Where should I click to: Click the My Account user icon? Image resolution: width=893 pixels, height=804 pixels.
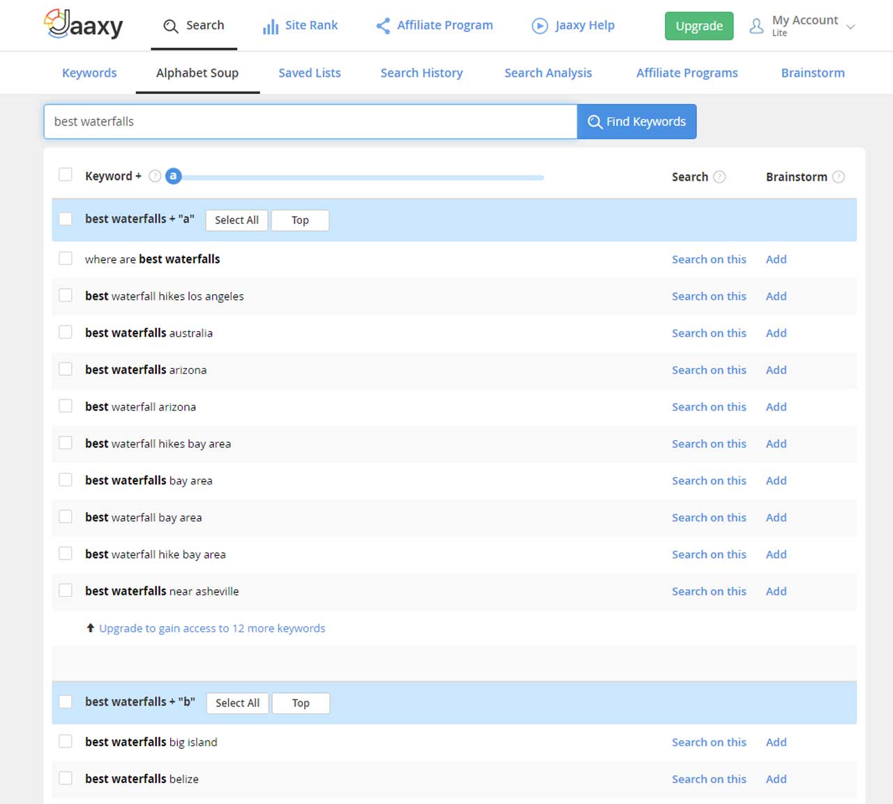756,26
